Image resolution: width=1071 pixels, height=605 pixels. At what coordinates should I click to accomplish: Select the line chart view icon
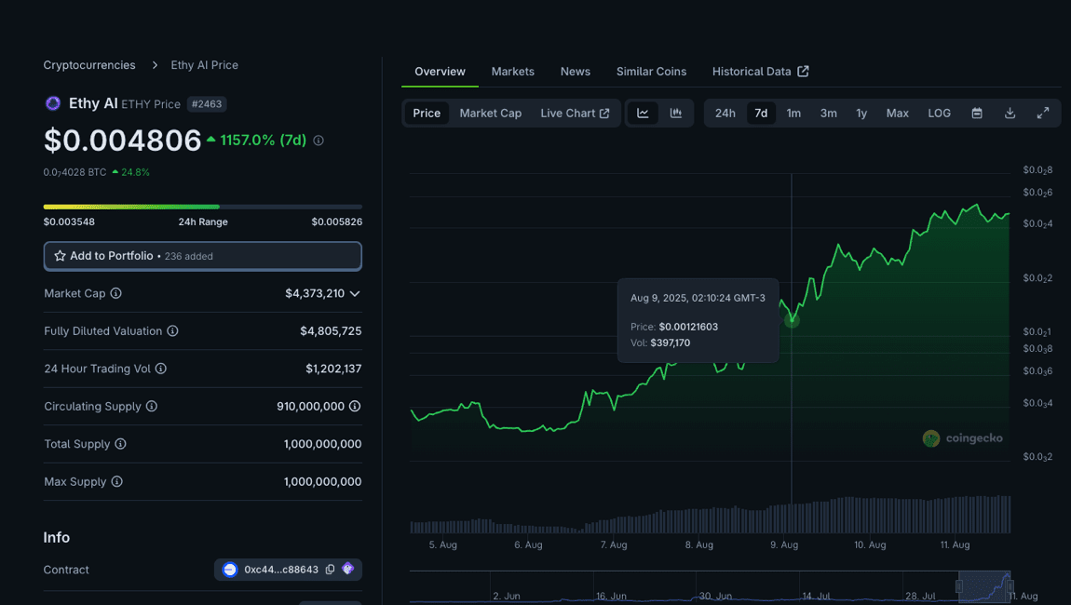(643, 113)
